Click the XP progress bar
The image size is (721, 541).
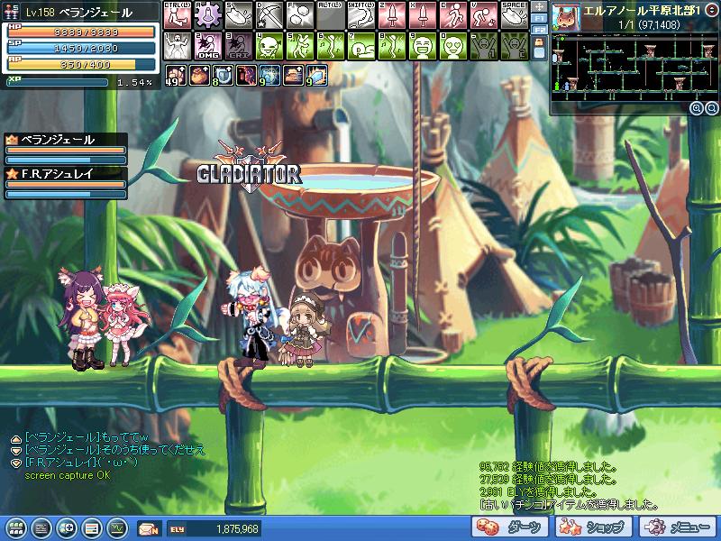pyautogui.click(x=58, y=82)
